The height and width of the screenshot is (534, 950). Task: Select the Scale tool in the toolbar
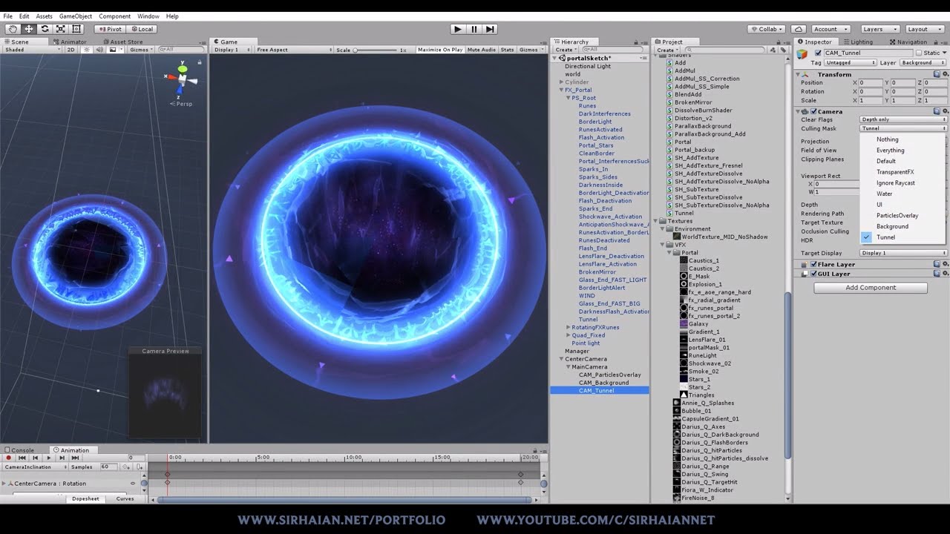pos(60,29)
